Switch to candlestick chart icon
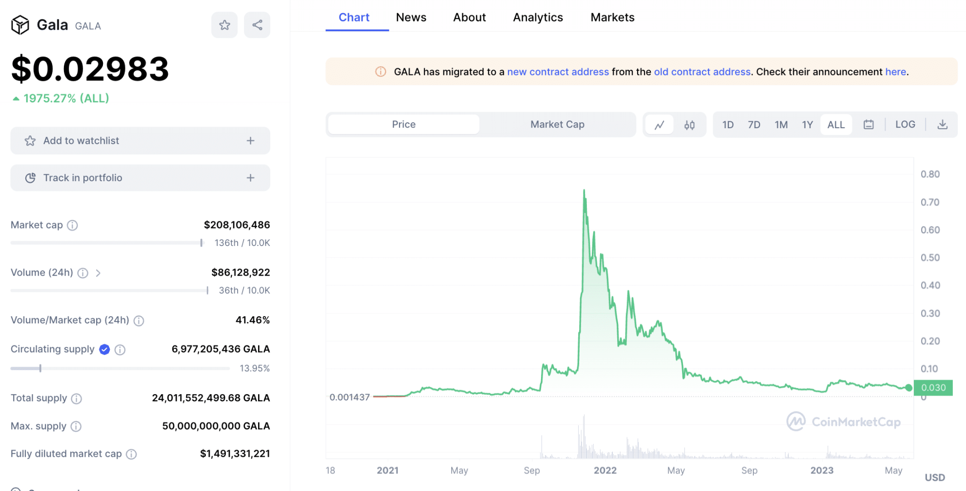This screenshot has width=966, height=491. point(689,125)
